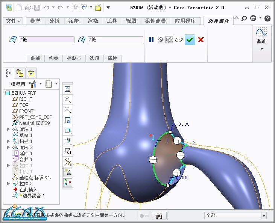
Task: Click the first direction curves icon
Action: click(x=13, y=39)
